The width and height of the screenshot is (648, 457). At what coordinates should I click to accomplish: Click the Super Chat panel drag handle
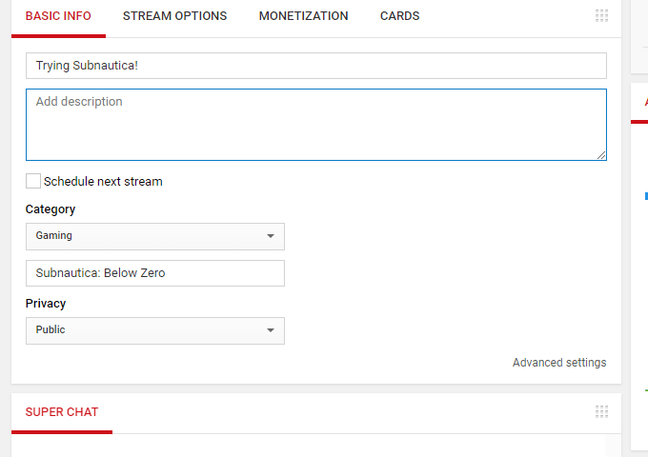[x=601, y=412]
